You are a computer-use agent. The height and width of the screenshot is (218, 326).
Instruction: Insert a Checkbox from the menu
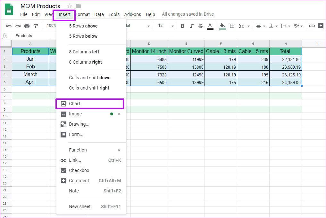(79, 170)
